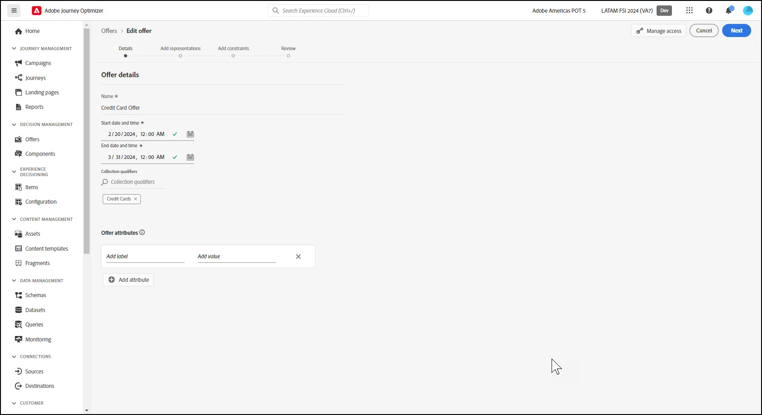Click the sidebar scroll down arrow

86,410
